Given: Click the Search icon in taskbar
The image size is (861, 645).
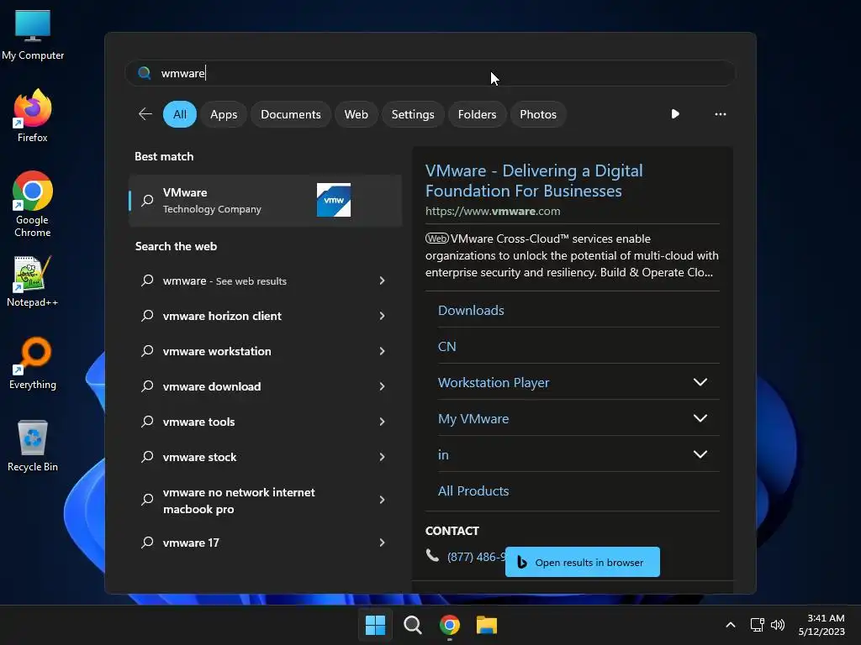Looking at the screenshot, I should (x=412, y=625).
